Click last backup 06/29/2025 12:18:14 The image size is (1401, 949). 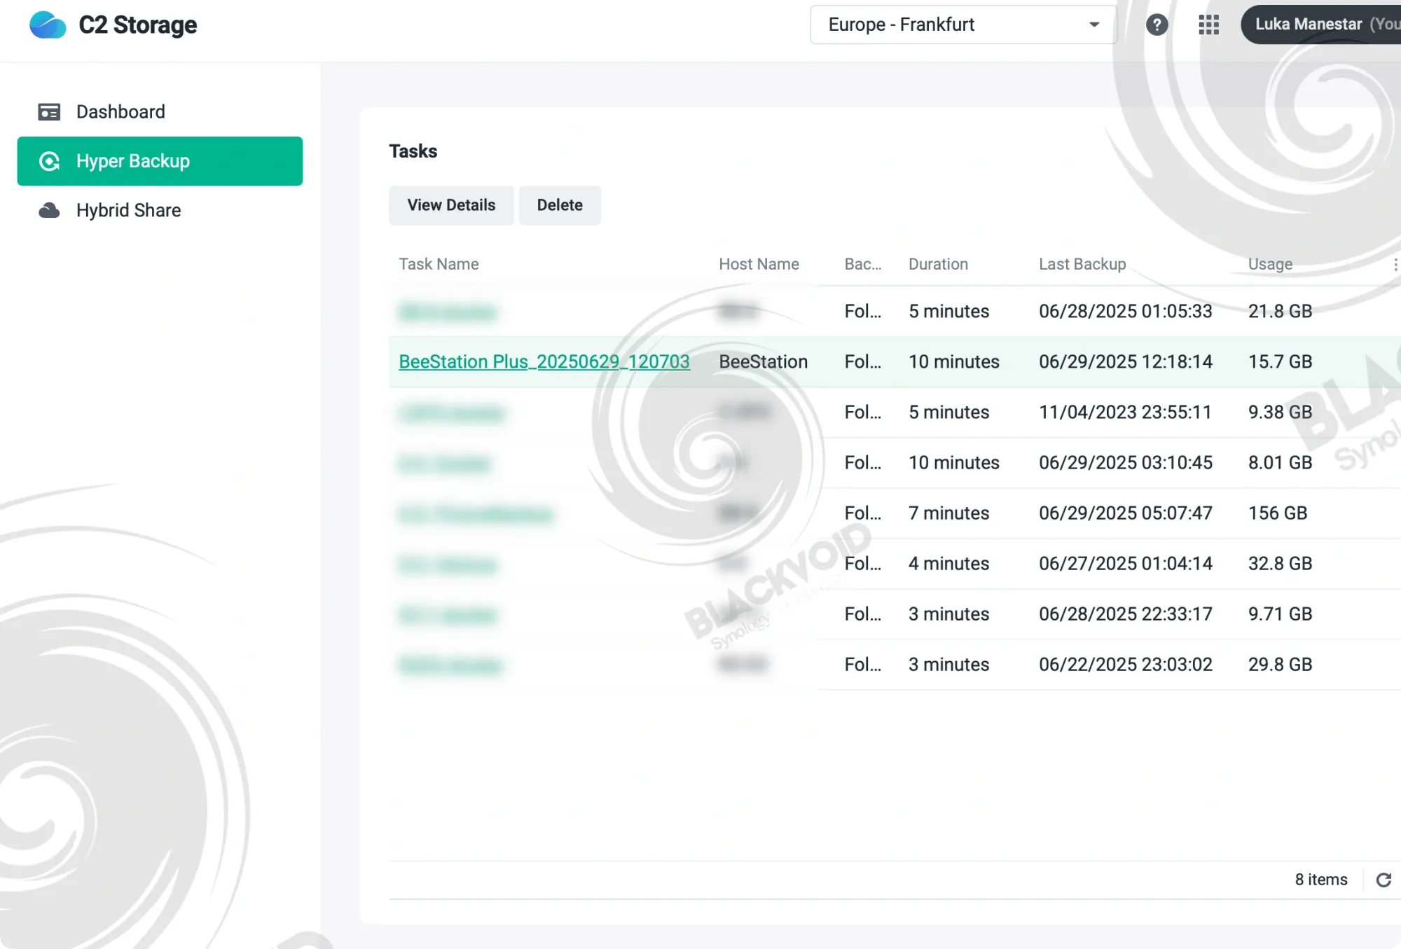(1125, 361)
